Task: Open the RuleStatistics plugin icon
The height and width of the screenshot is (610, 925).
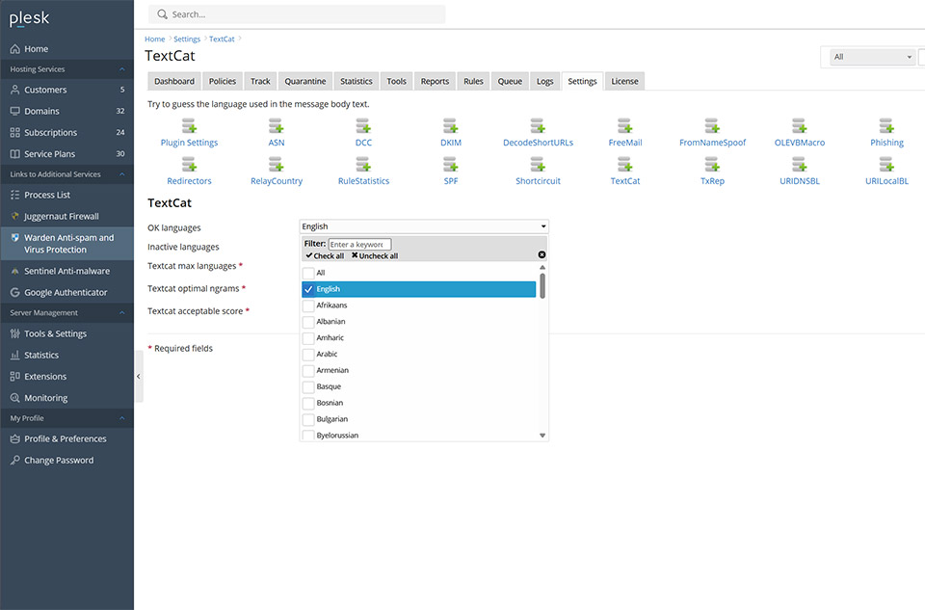Action: 363,164
